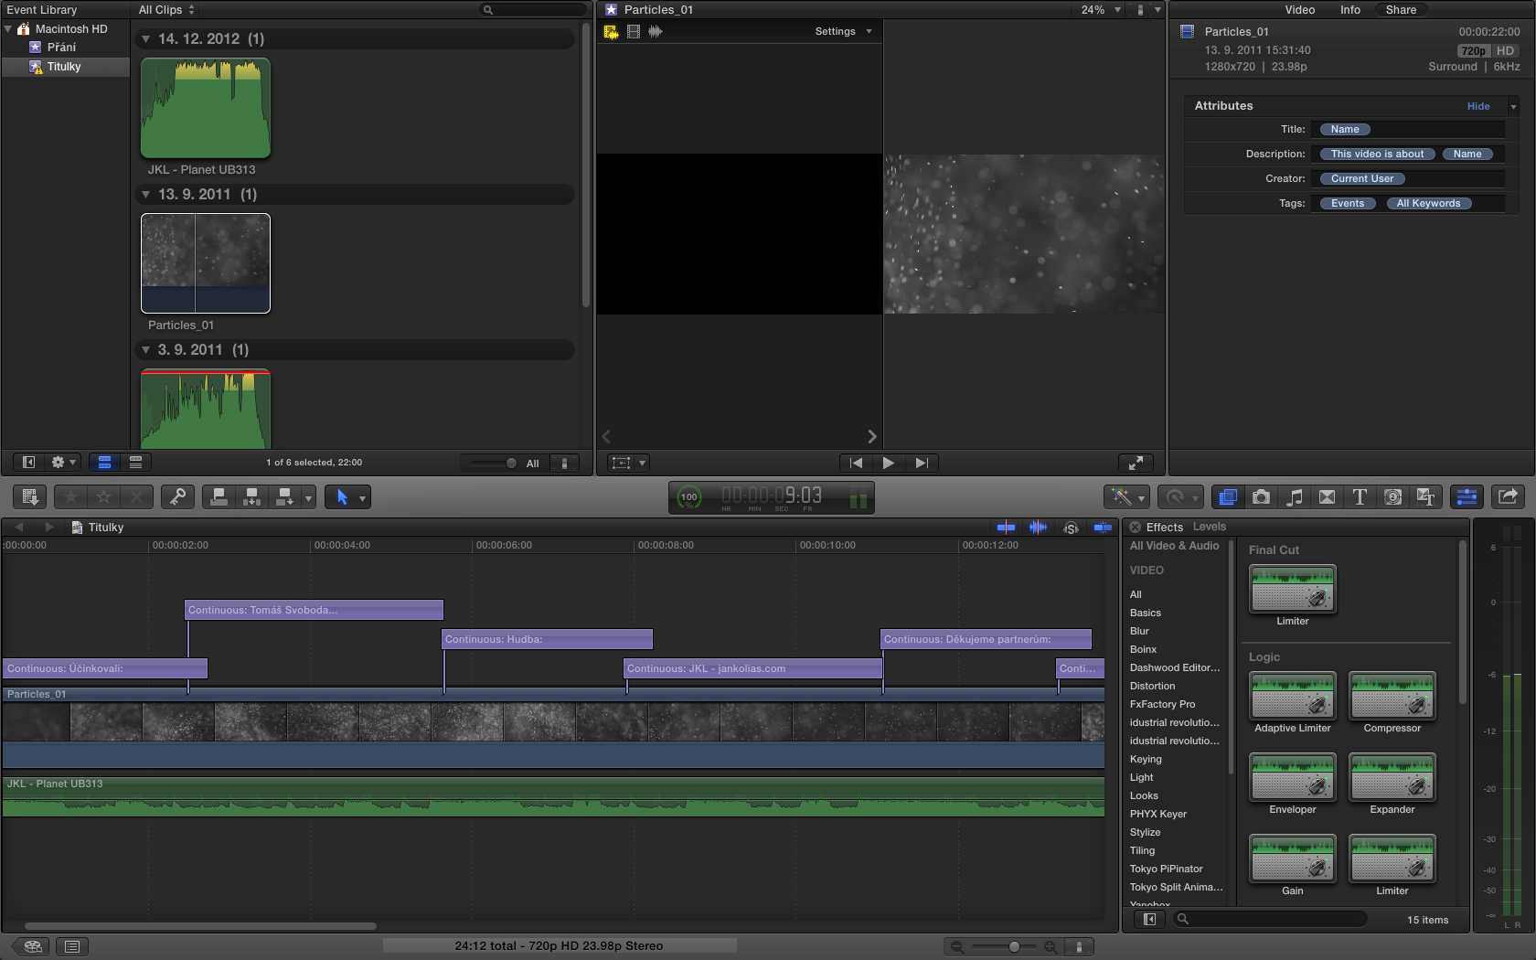This screenshot has width=1536, height=960.
Task: Toggle the Inspector pane
Action: [x=1467, y=496]
